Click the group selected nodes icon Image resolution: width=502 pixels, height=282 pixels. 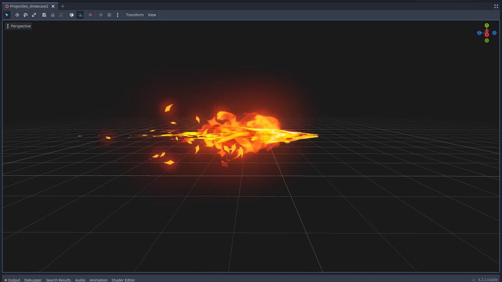coord(61,14)
